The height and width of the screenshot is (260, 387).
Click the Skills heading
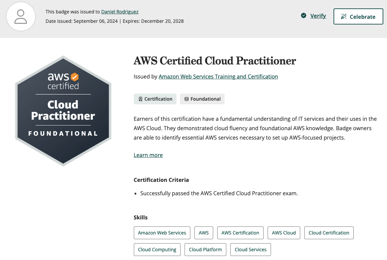tap(141, 218)
